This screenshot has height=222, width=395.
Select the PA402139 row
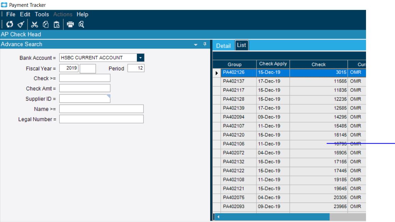[289, 108]
